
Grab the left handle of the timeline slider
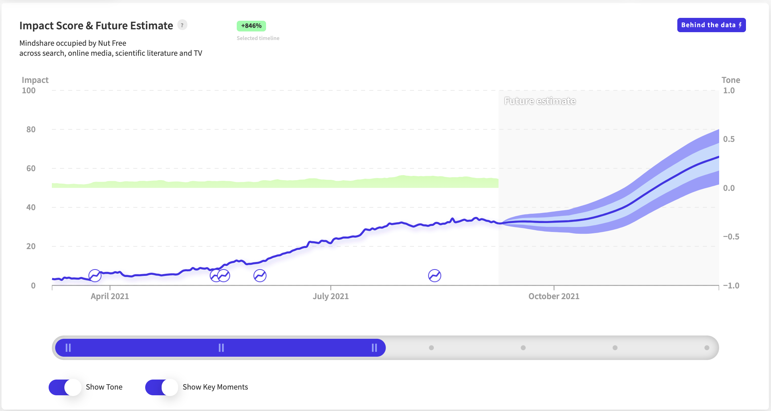(x=68, y=348)
